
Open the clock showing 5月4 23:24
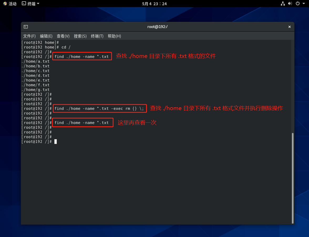click(154, 4)
